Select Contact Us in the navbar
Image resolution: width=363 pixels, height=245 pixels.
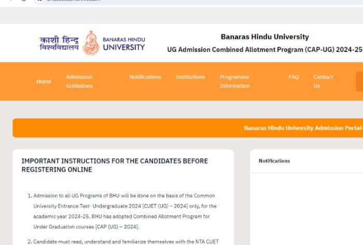[323, 81]
